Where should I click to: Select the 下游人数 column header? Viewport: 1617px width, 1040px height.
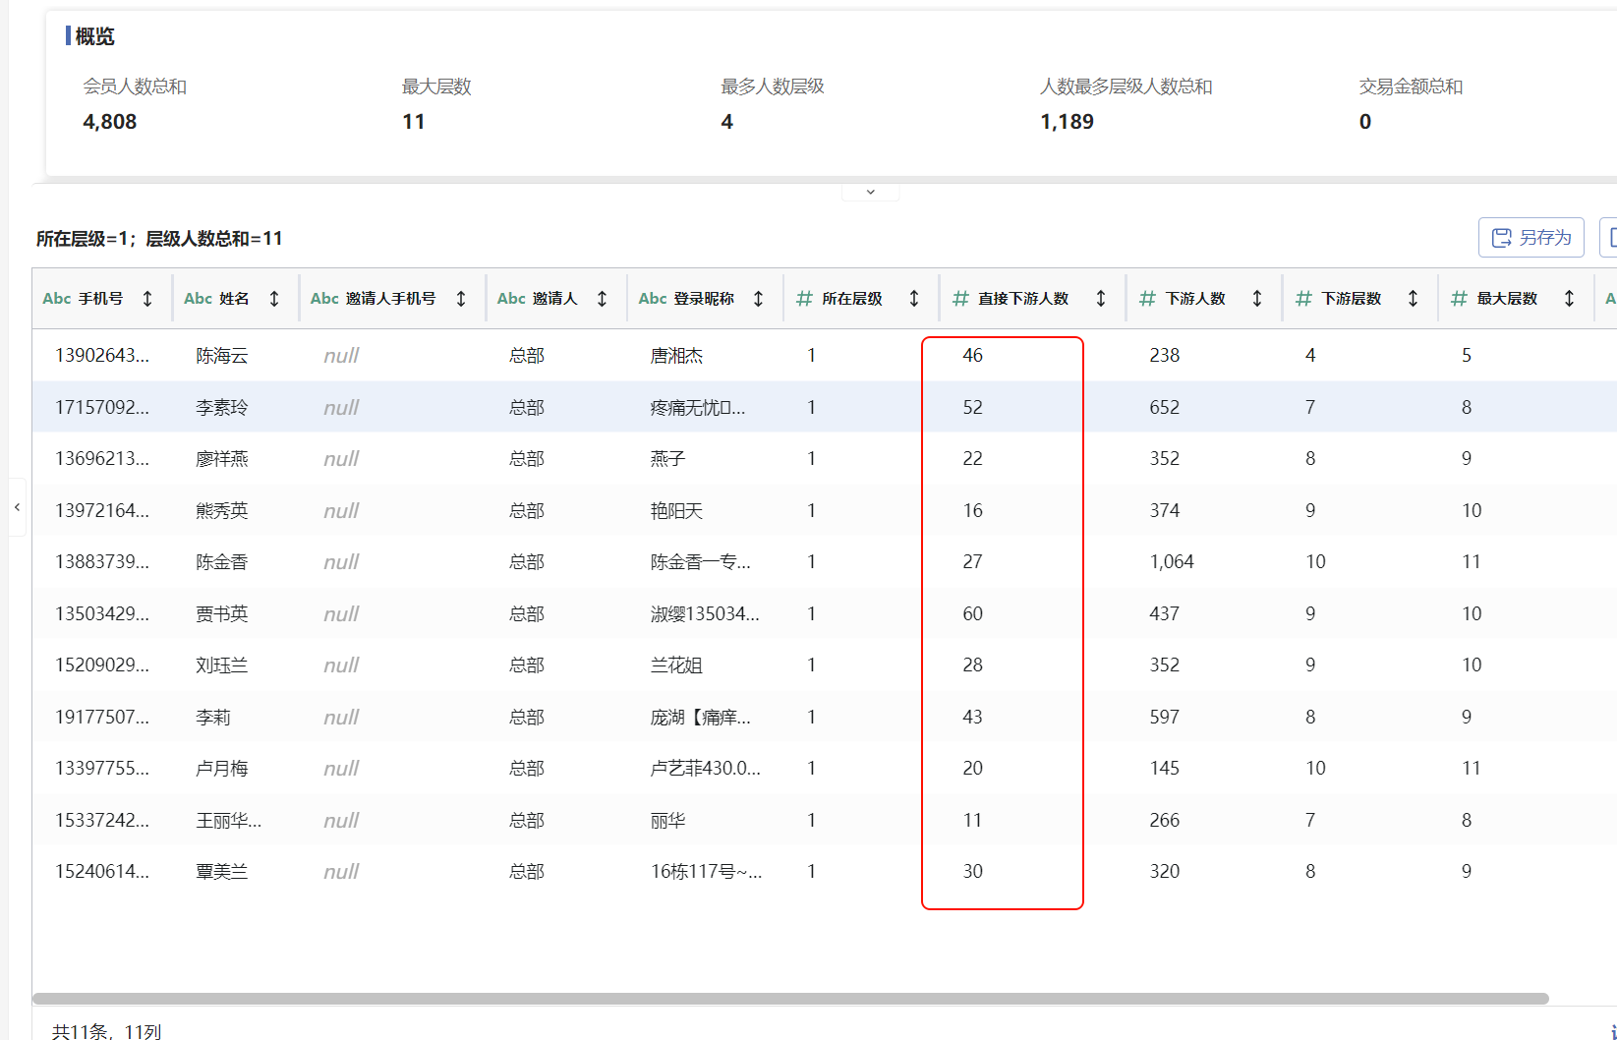(x=1203, y=298)
